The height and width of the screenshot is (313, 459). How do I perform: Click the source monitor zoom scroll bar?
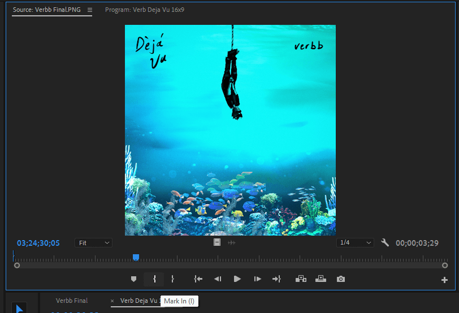[x=231, y=266]
